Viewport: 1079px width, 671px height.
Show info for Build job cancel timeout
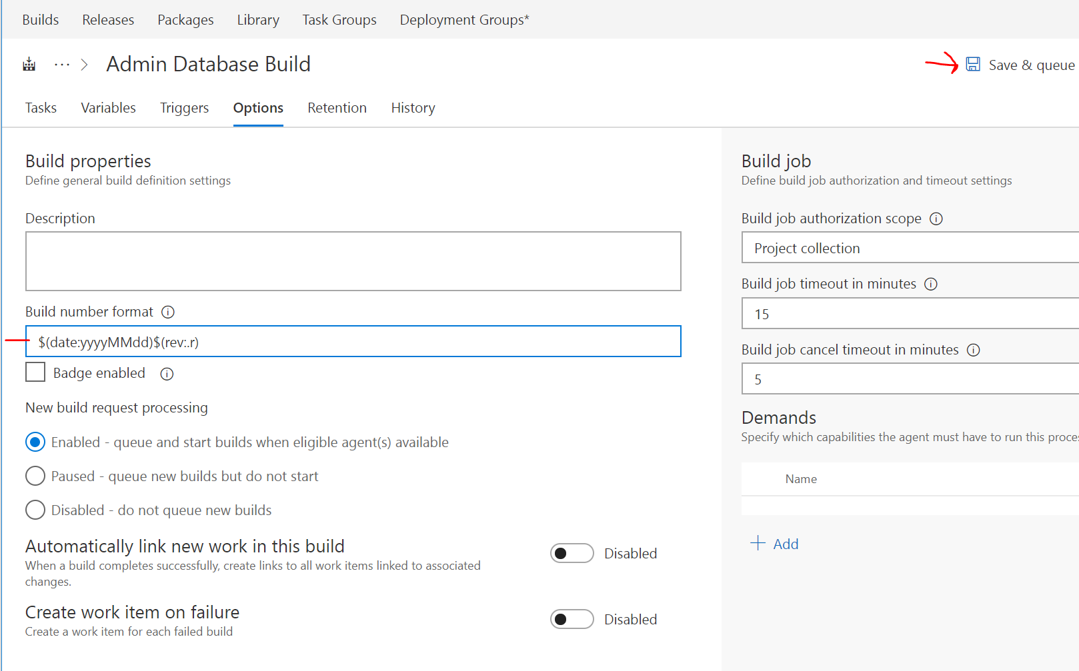(x=974, y=350)
